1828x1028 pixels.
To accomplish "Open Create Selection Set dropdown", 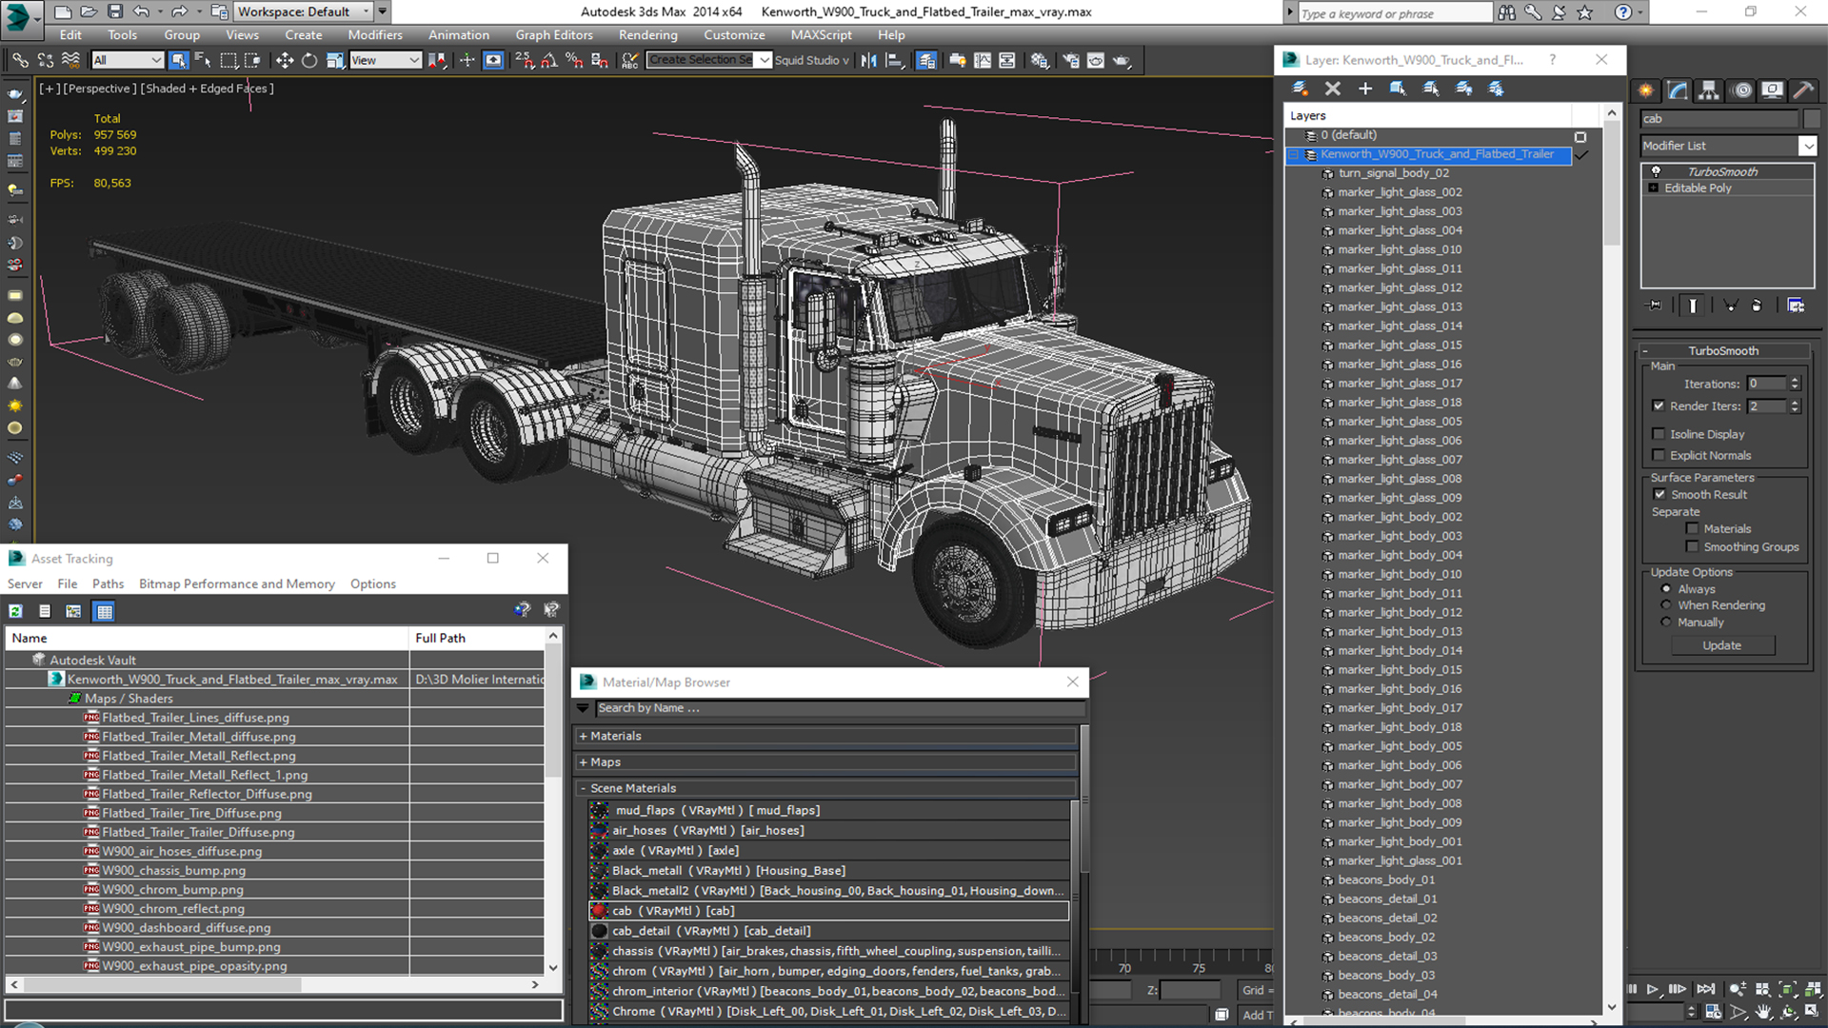I will (x=764, y=60).
